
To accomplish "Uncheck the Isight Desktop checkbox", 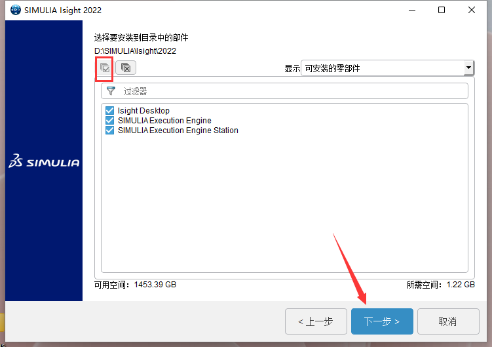I will point(109,111).
